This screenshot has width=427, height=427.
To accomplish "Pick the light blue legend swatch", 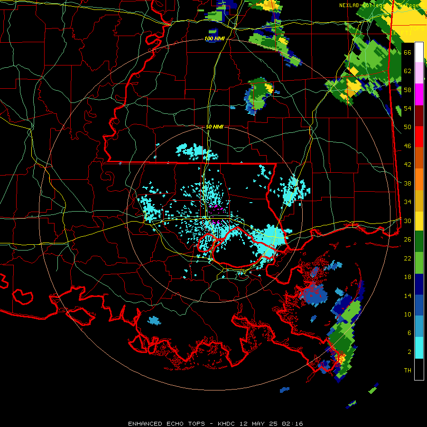I will [419, 326].
